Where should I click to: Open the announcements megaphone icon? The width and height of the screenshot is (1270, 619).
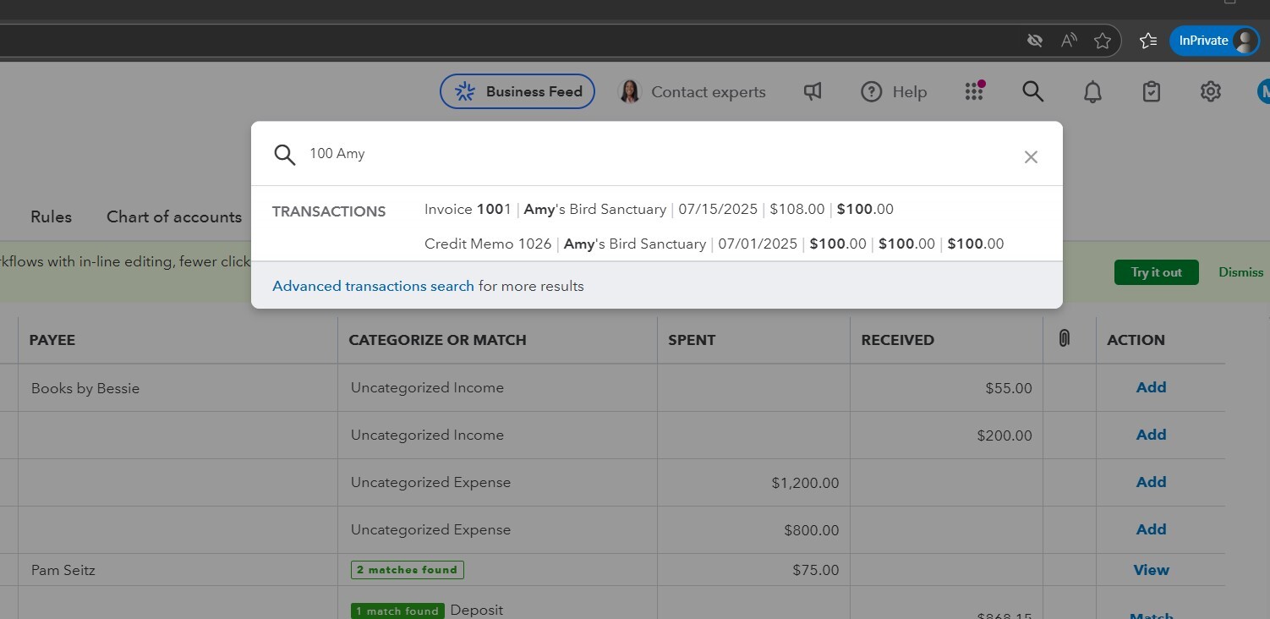pyautogui.click(x=812, y=91)
